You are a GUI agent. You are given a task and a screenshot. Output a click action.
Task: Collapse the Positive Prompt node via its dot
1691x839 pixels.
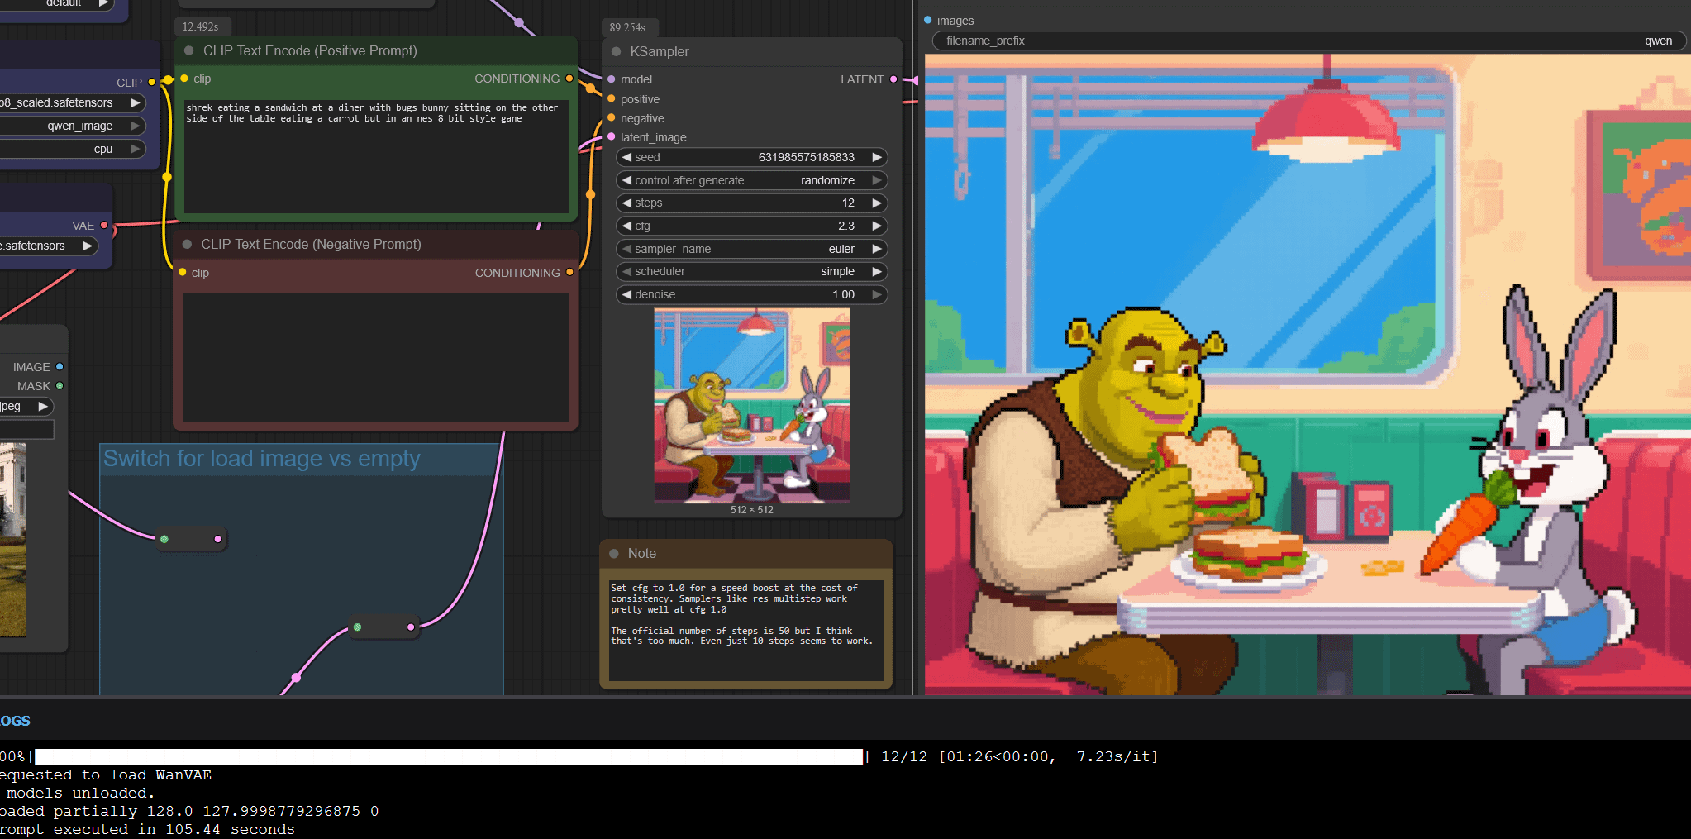(188, 50)
